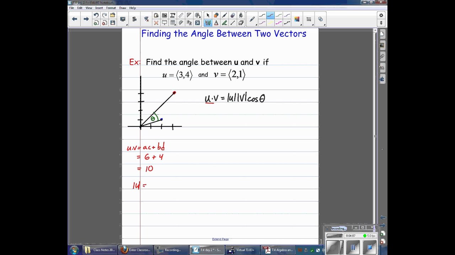Open the toolbar settings gear
This screenshot has width=455, height=255.
[381, 15]
